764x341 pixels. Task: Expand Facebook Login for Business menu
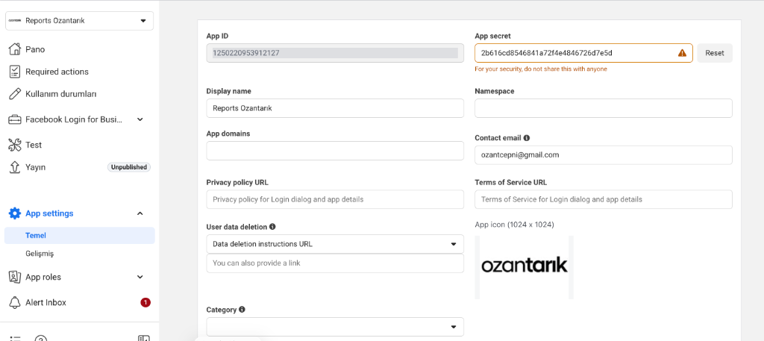point(140,119)
